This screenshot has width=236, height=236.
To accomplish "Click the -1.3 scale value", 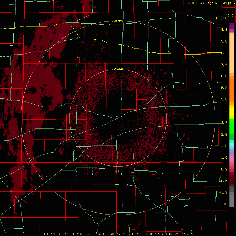I will point(223,192).
